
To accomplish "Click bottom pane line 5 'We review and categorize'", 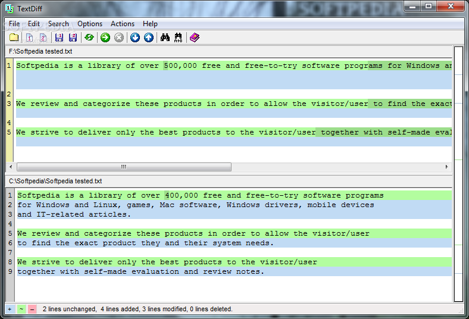I will click(x=234, y=233).
